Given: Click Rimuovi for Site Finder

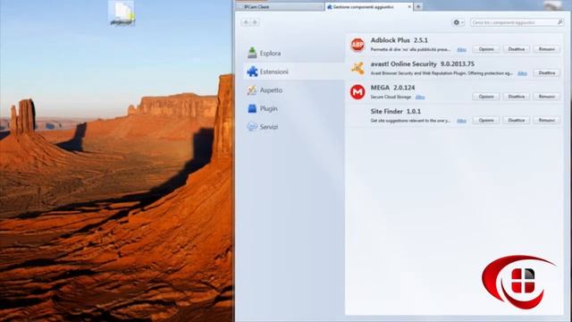Looking at the screenshot, I should pyautogui.click(x=546, y=120).
